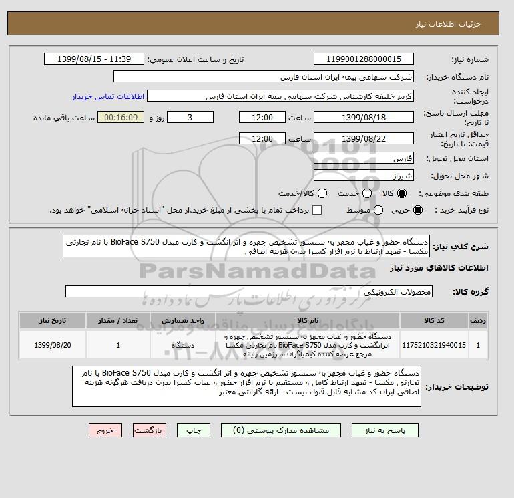The width and height of the screenshot is (514, 498).
Task: Click the price validity date 1399/08/22
Action: point(364,138)
